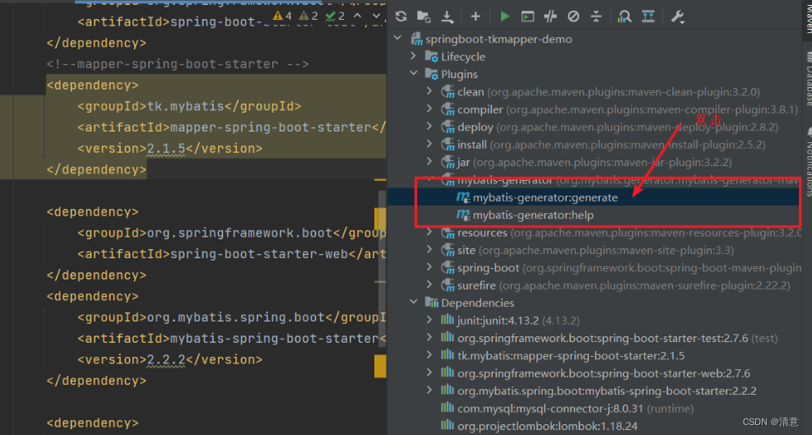Click Download Sources and Documentation icon
This screenshot has height=435, width=812.
tap(448, 16)
